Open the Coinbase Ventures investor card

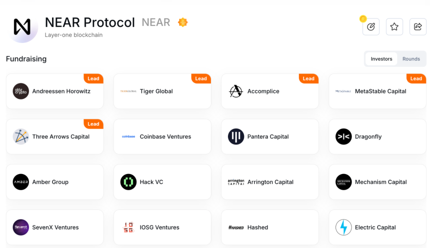tap(162, 136)
